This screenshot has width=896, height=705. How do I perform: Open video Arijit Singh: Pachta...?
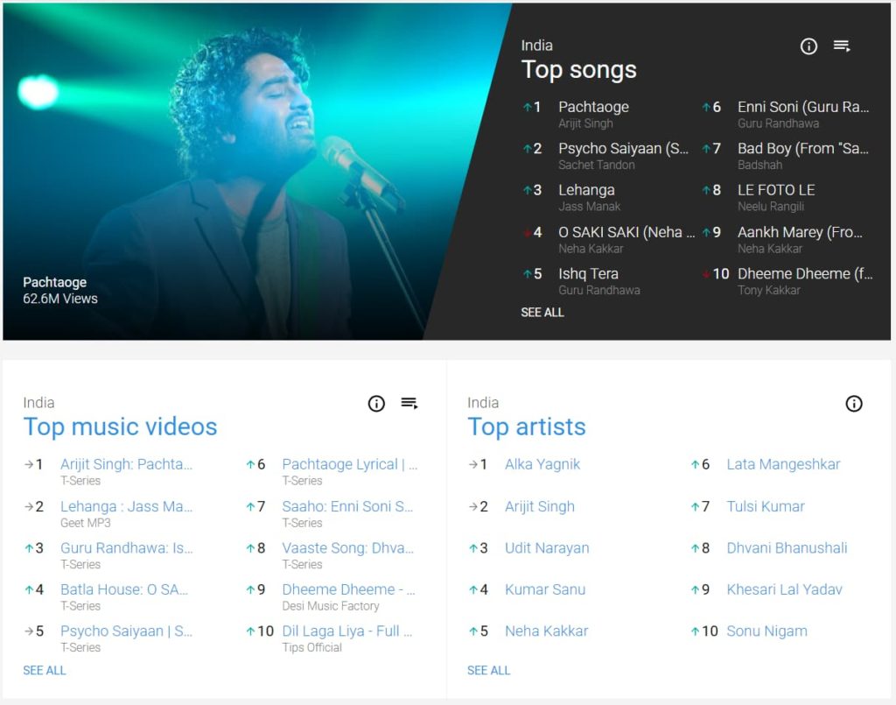click(x=126, y=464)
